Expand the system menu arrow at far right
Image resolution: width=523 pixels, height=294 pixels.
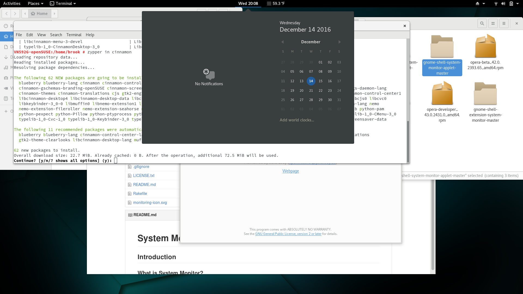(517, 4)
